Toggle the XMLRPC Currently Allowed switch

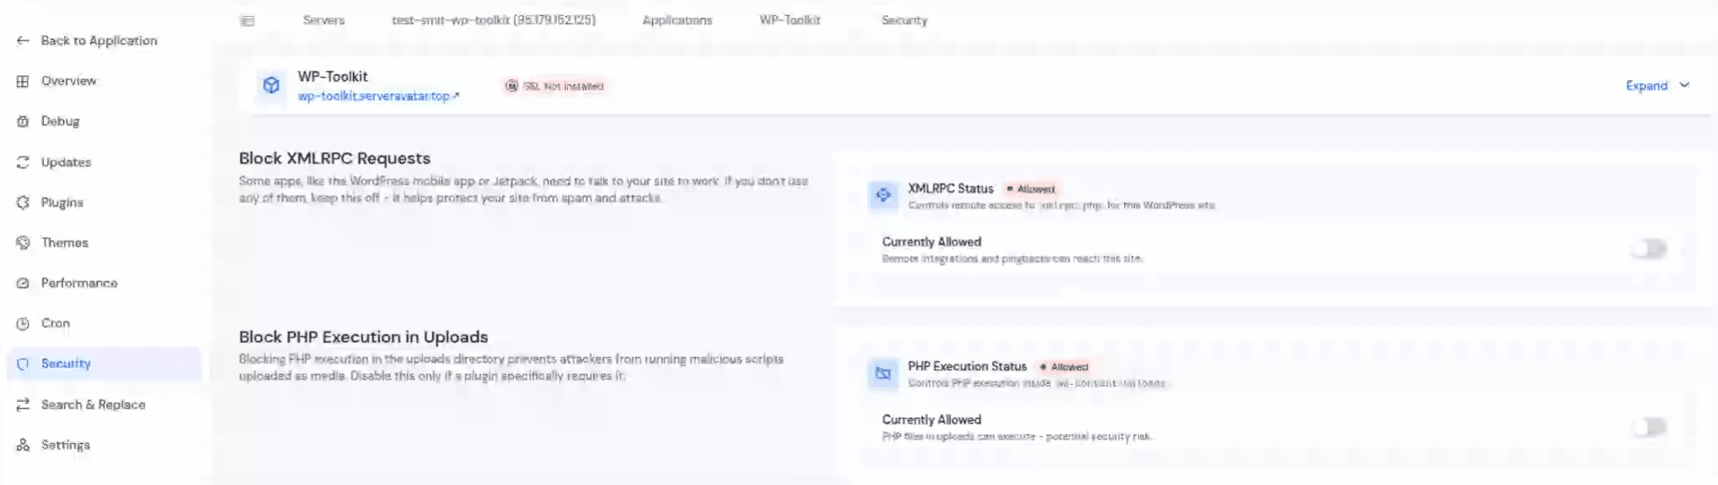(1649, 248)
